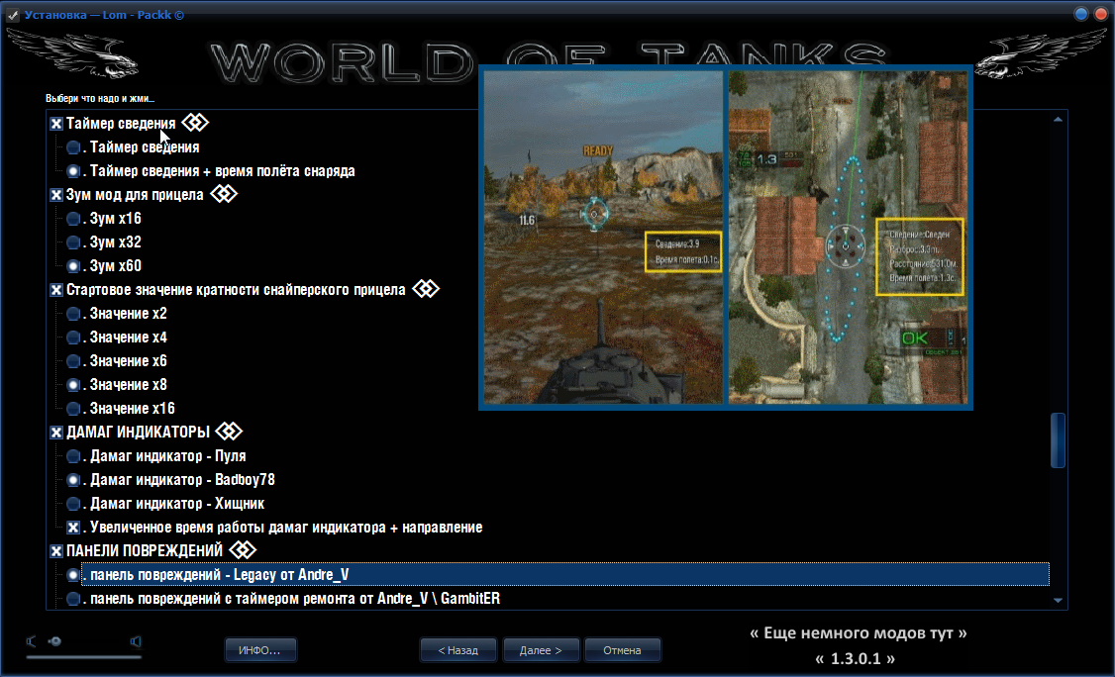This screenshot has height=677, width=1115.
Task: Choose the Зум x32 option
Action: point(72,242)
